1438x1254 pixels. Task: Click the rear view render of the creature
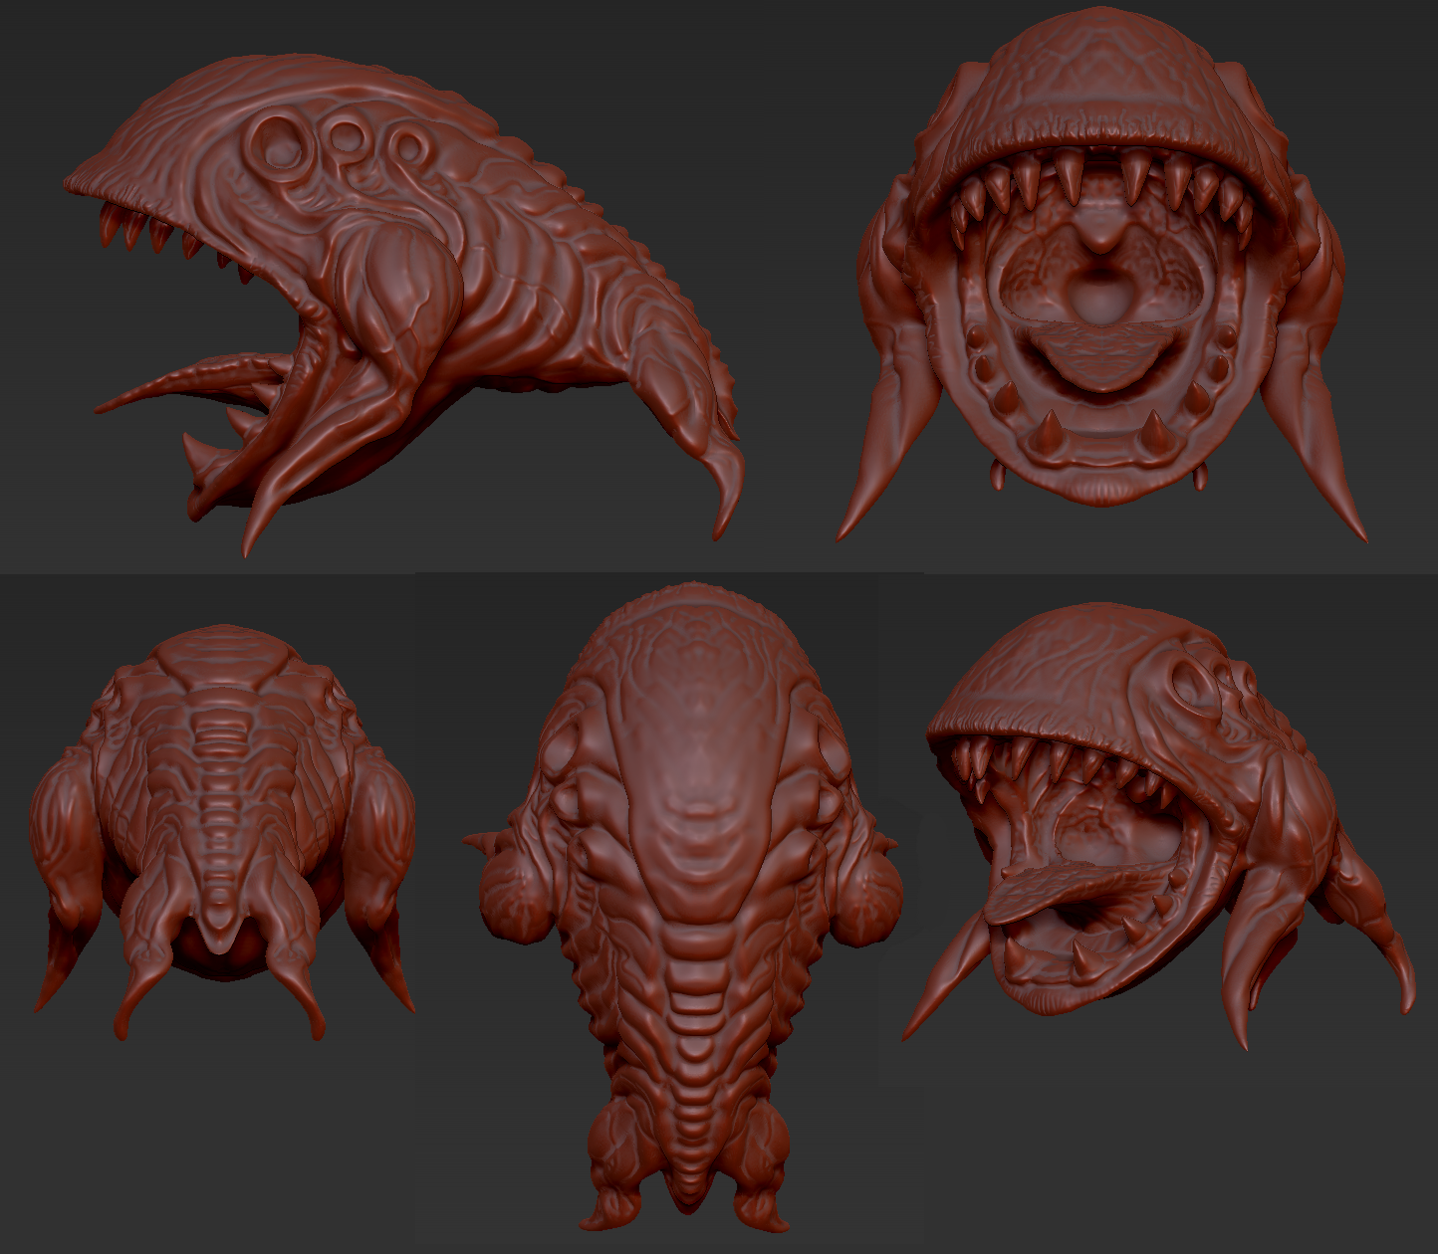[x=223, y=832]
